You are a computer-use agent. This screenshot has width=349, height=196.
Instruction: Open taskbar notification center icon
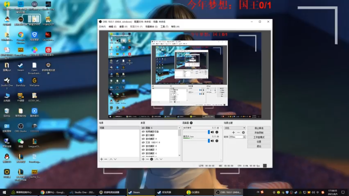point(343,192)
